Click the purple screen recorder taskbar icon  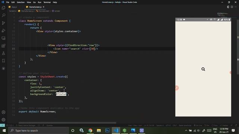(x=142, y=131)
